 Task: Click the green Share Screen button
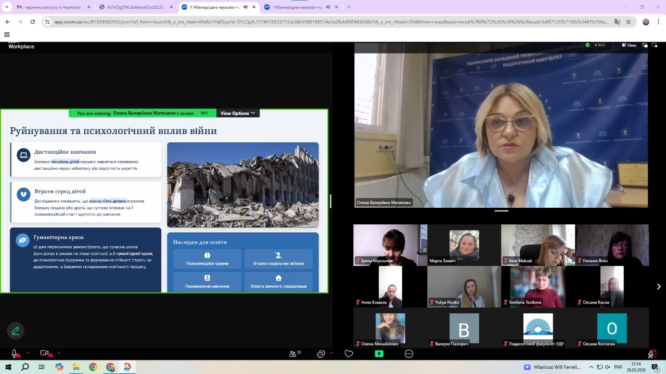point(379,354)
